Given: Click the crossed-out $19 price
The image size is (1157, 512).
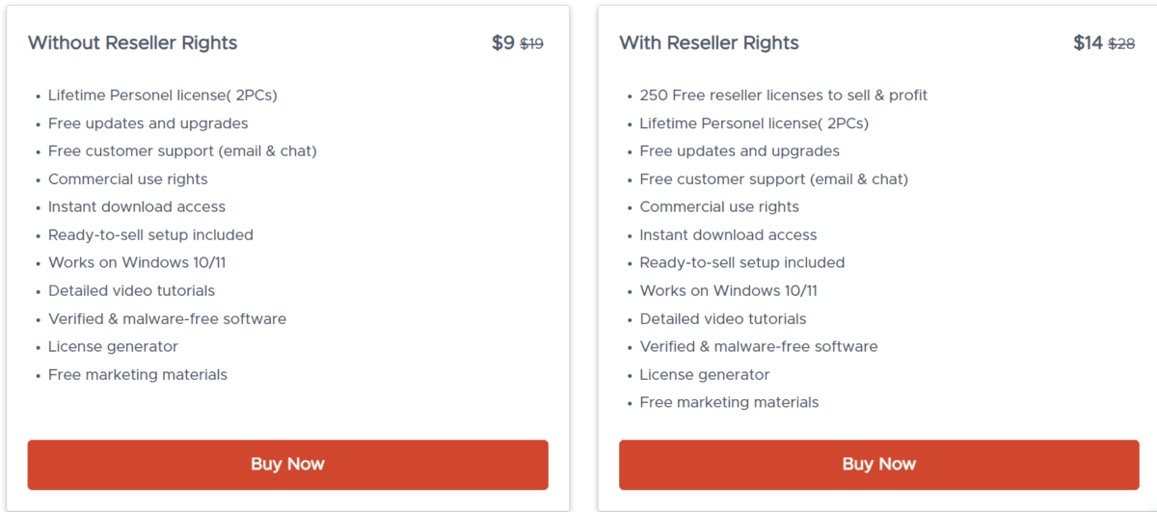Looking at the screenshot, I should [x=532, y=44].
